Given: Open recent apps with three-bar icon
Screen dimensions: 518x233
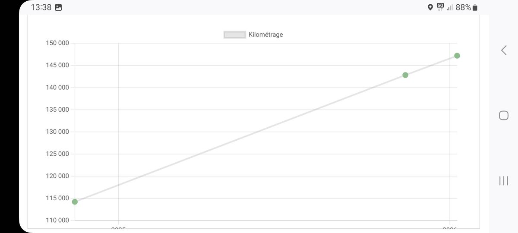Looking at the screenshot, I should [x=503, y=180].
